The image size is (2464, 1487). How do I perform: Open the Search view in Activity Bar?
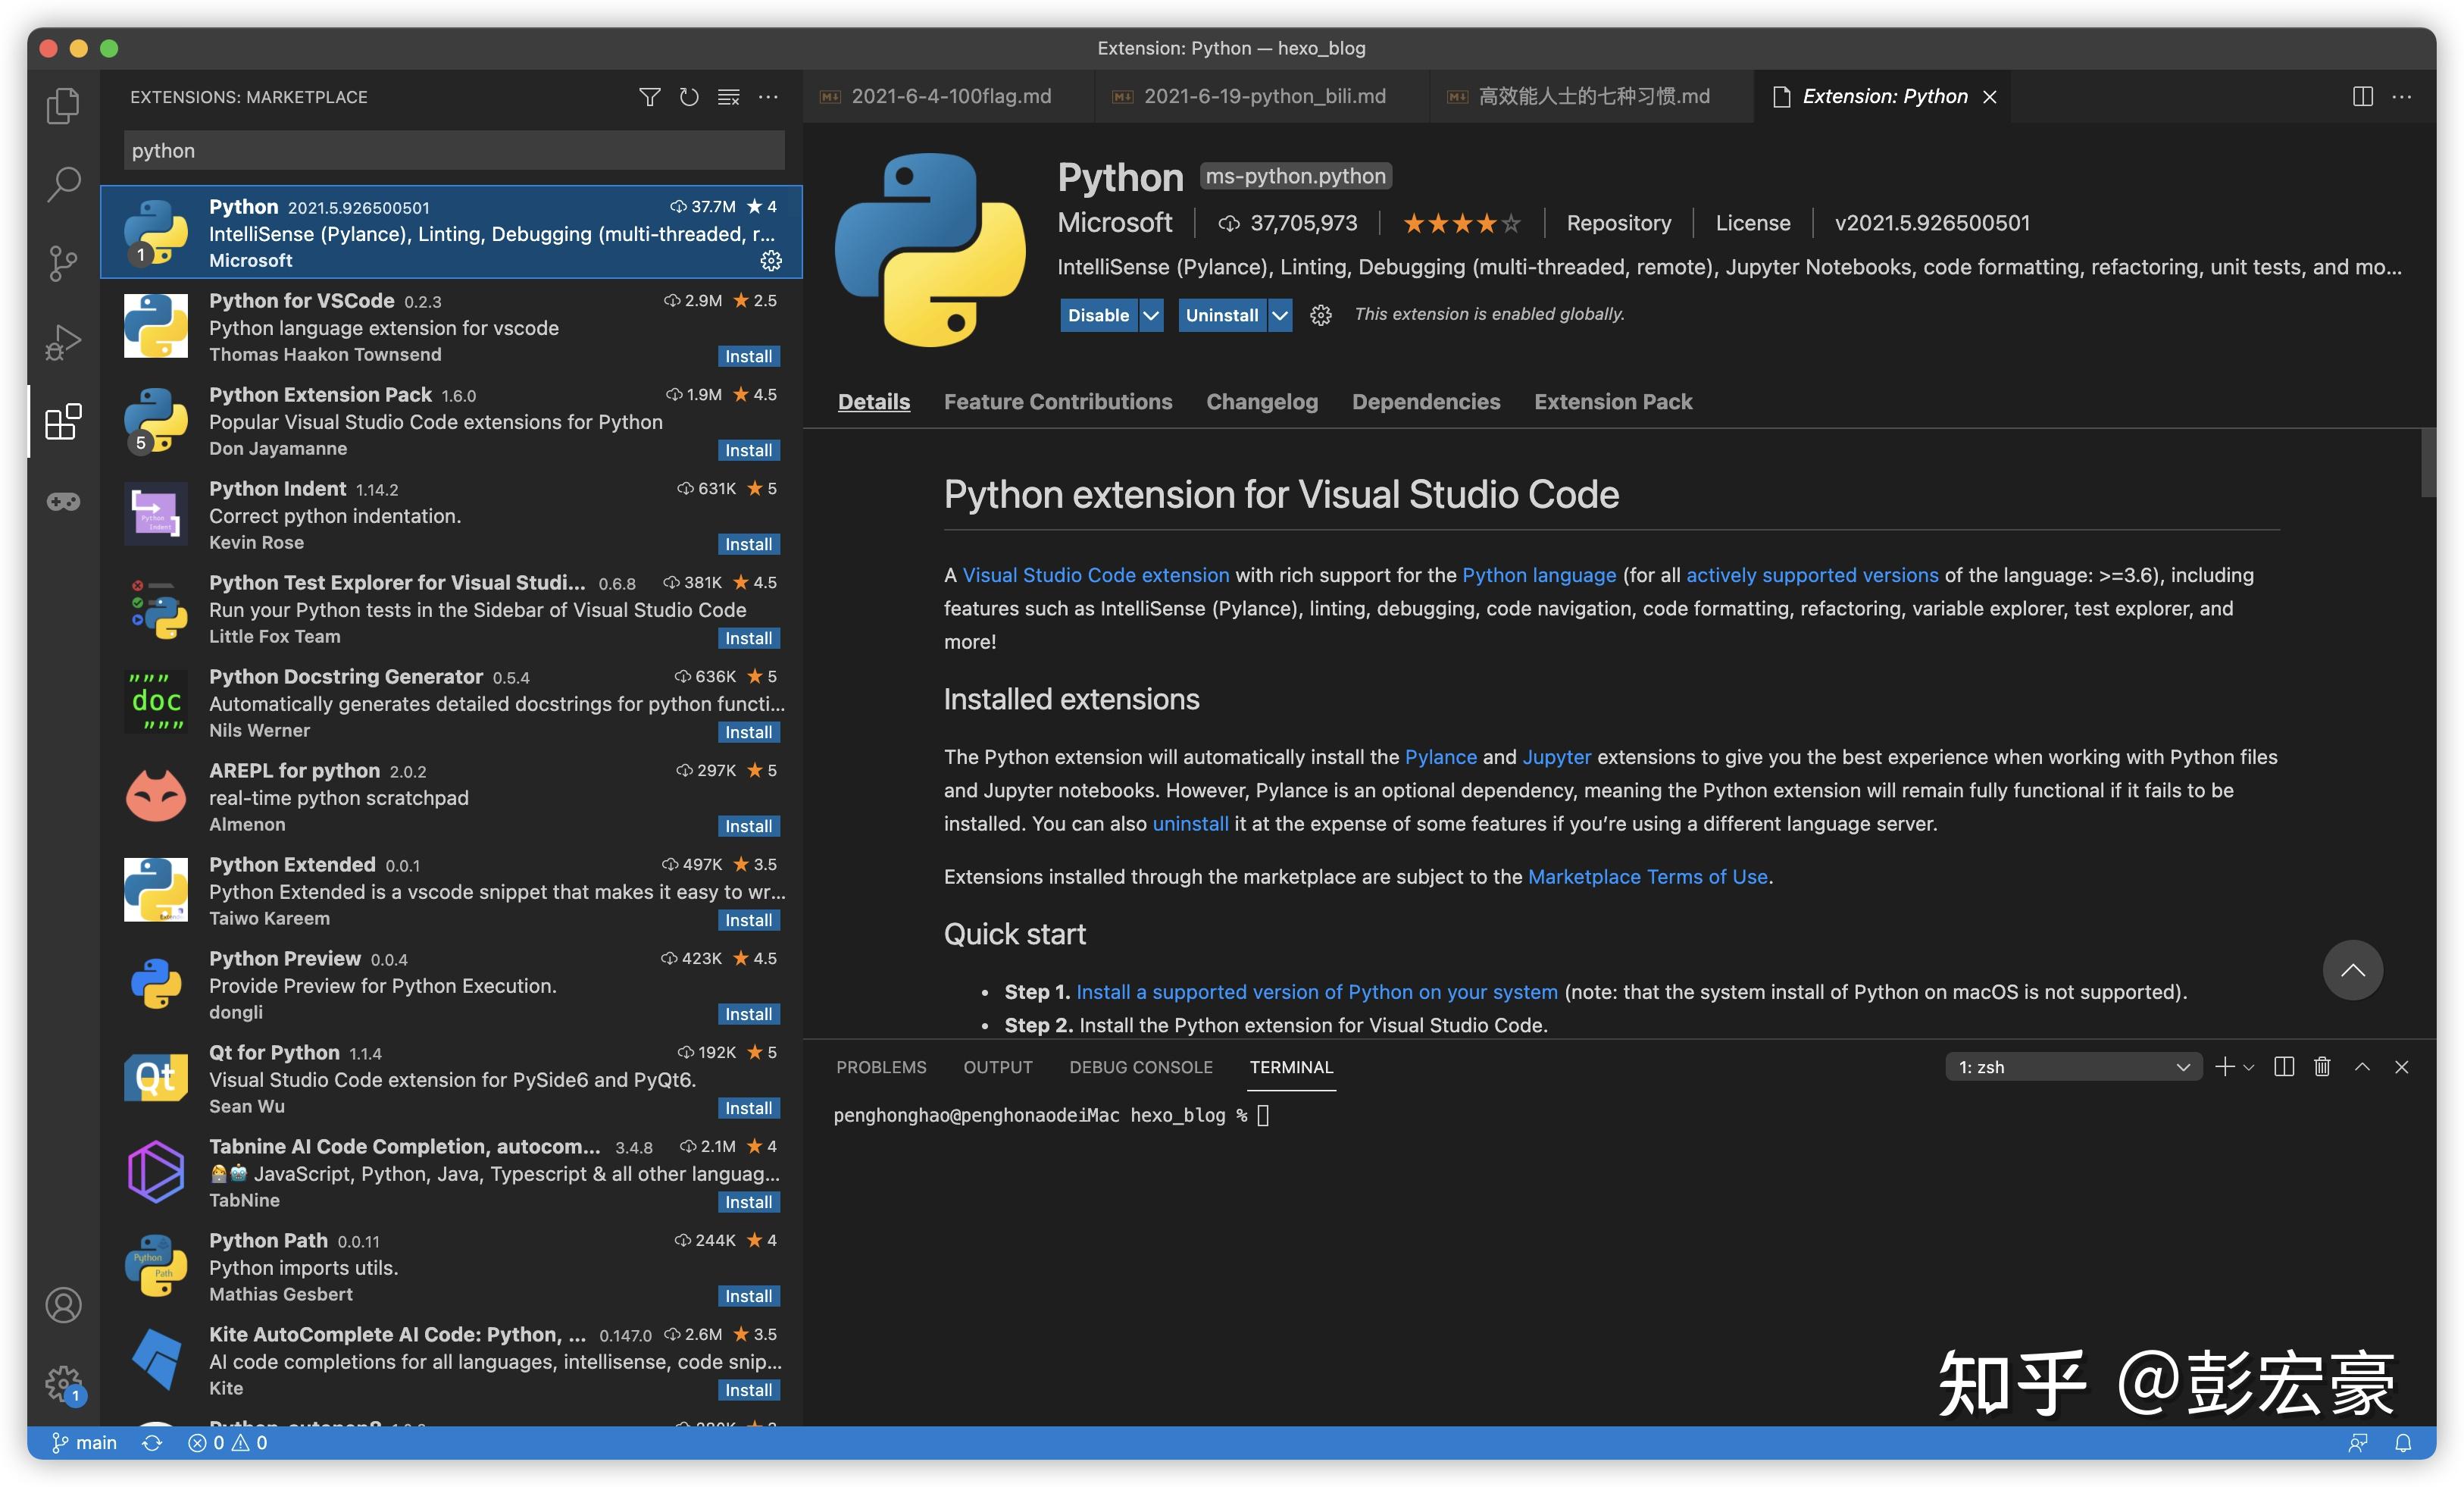click(62, 183)
